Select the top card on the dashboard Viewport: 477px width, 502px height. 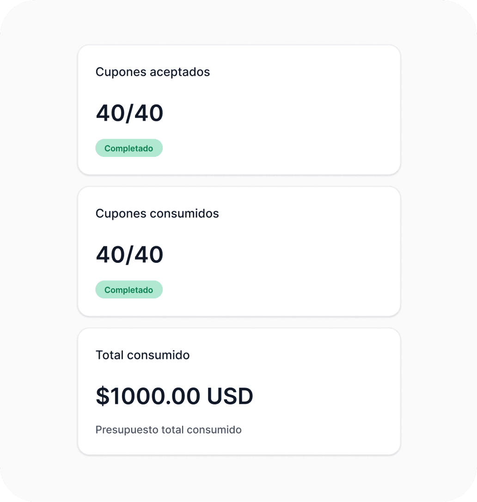pos(238,110)
